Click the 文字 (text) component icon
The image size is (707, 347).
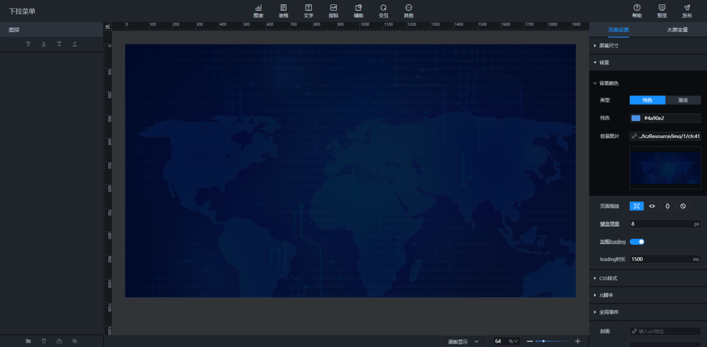pyautogui.click(x=308, y=11)
